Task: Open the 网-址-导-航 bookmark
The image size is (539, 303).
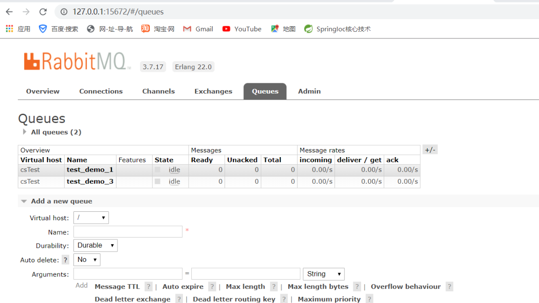Action: (109, 29)
